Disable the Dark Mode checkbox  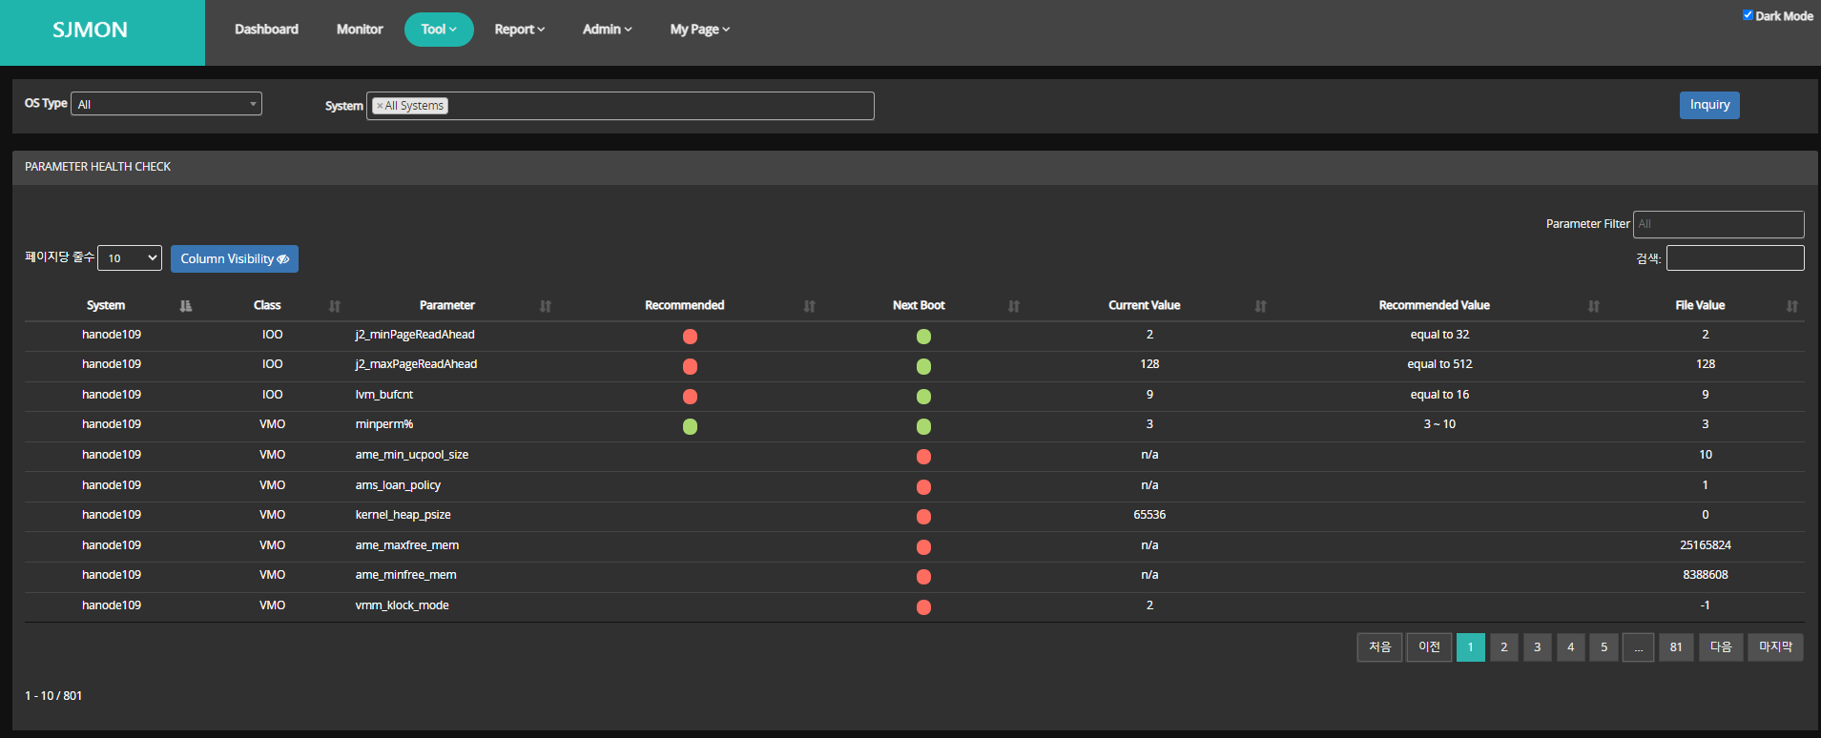click(x=1748, y=15)
